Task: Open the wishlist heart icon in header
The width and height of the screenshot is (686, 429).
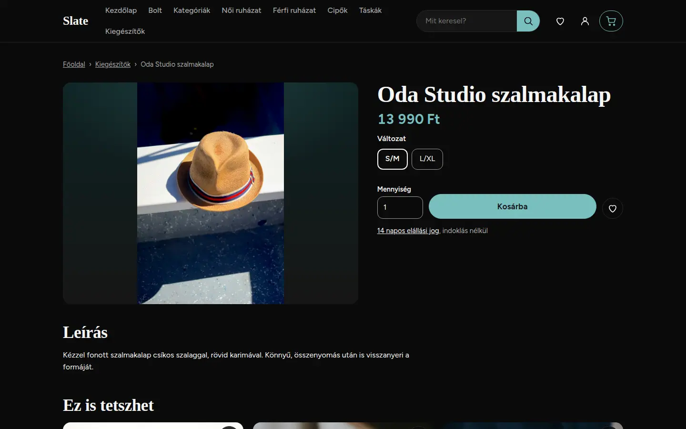Action: click(x=560, y=21)
